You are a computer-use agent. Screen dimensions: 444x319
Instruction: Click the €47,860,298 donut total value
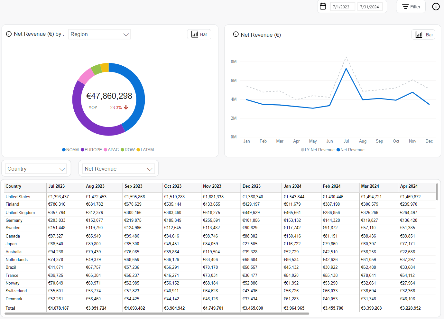(x=109, y=96)
